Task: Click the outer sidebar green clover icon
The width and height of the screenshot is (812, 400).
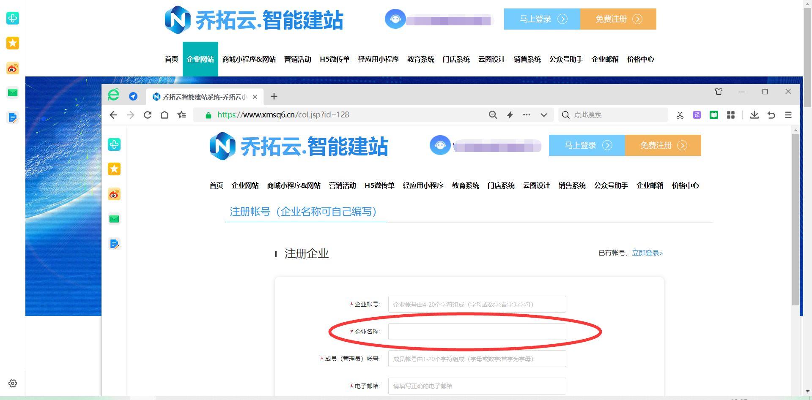Action: point(13,18)
